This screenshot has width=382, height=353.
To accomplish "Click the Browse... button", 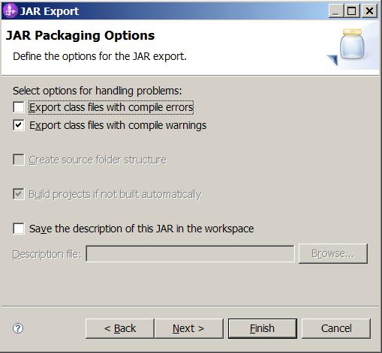I will (333, 253).
